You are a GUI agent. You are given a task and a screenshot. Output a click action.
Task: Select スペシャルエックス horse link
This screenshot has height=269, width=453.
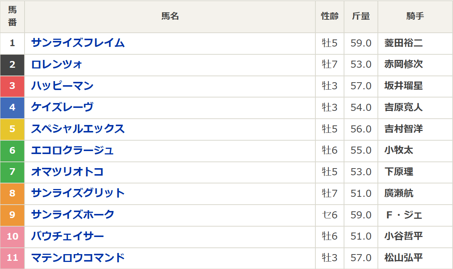click(x=78, y=129)
